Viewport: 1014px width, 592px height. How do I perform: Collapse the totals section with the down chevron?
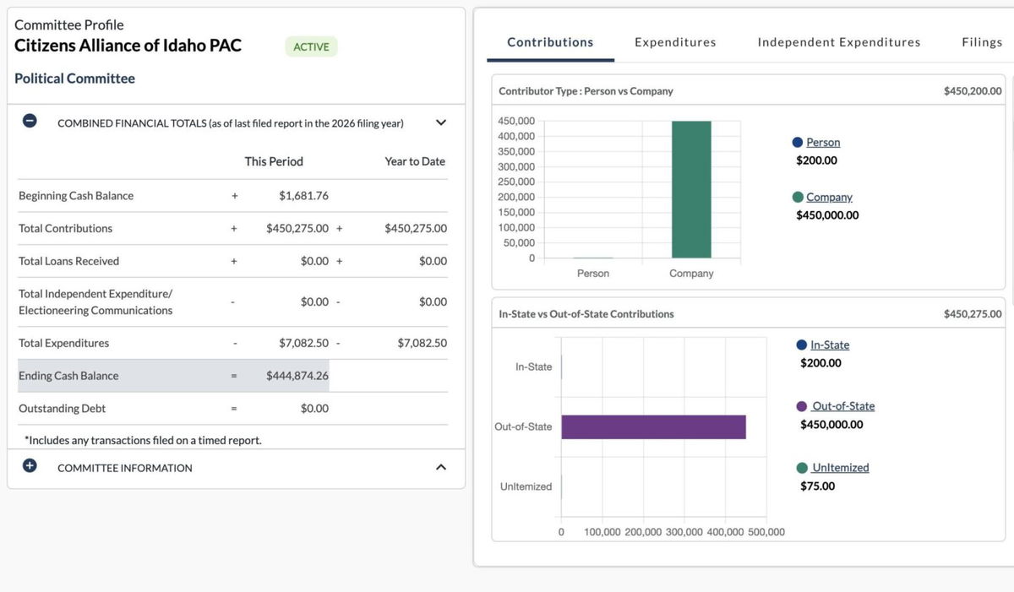click(x=440, y=121)
